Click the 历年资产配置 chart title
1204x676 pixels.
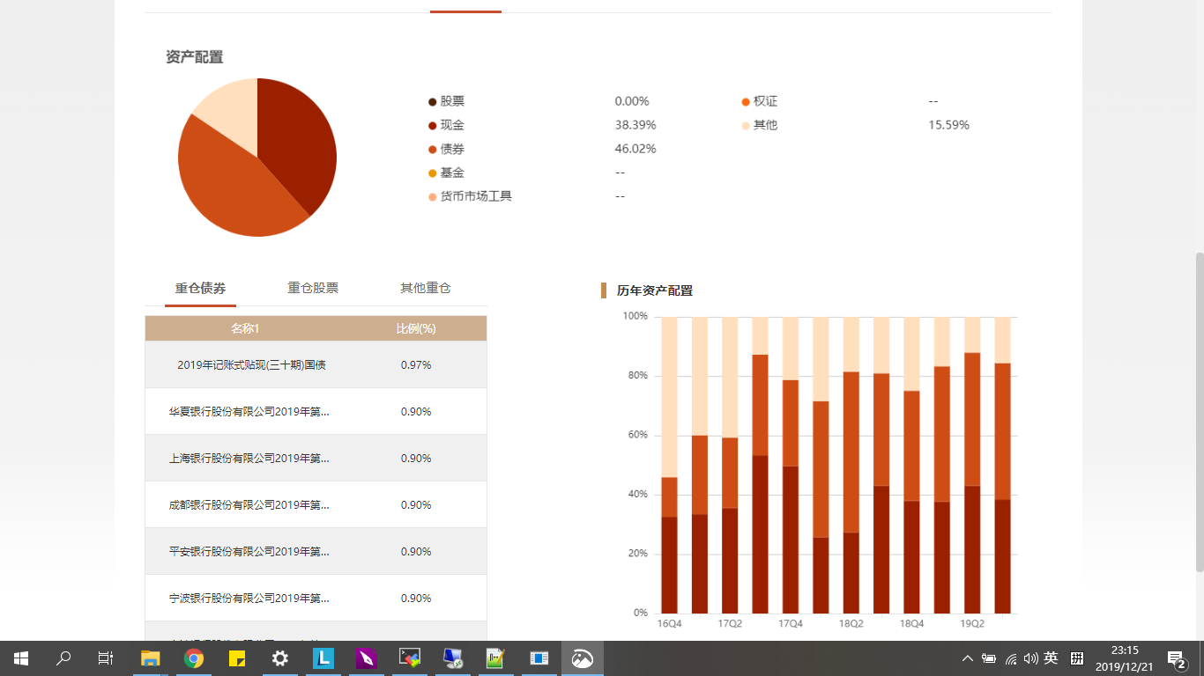[655, 290]
